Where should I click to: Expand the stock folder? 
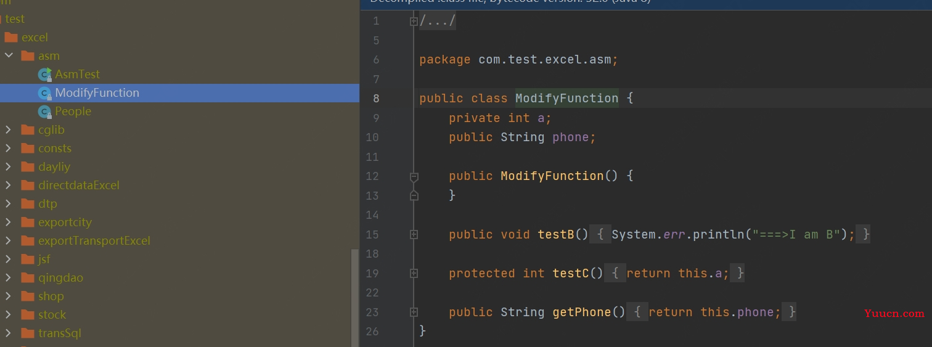click(8, 314)
